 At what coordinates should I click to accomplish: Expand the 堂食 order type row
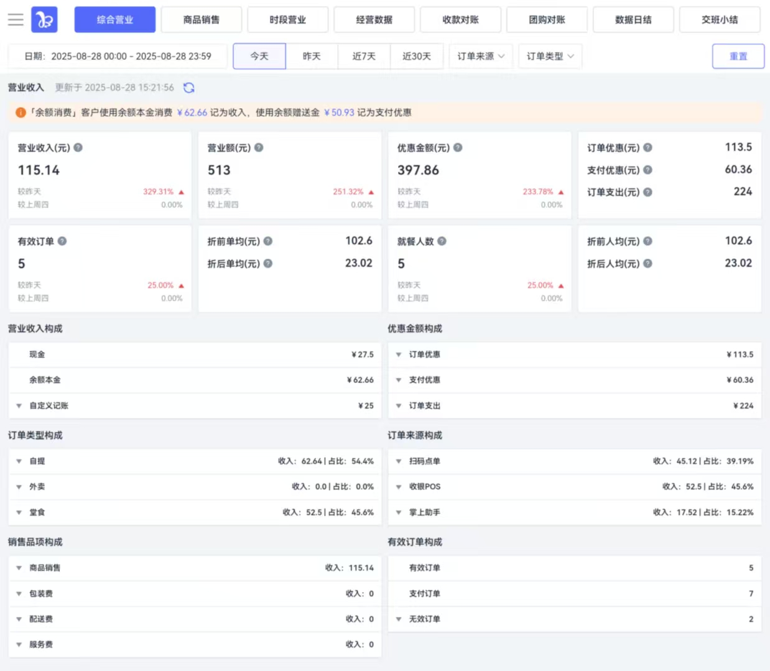click(x=195, y=512)
